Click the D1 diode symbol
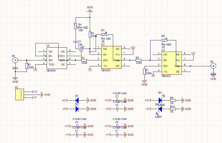The width and height of the screenshot is (222, 143). click(77, 101)
